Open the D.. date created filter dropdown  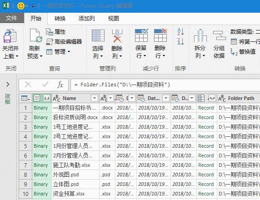pyautogui.click(x=192, y=98)
